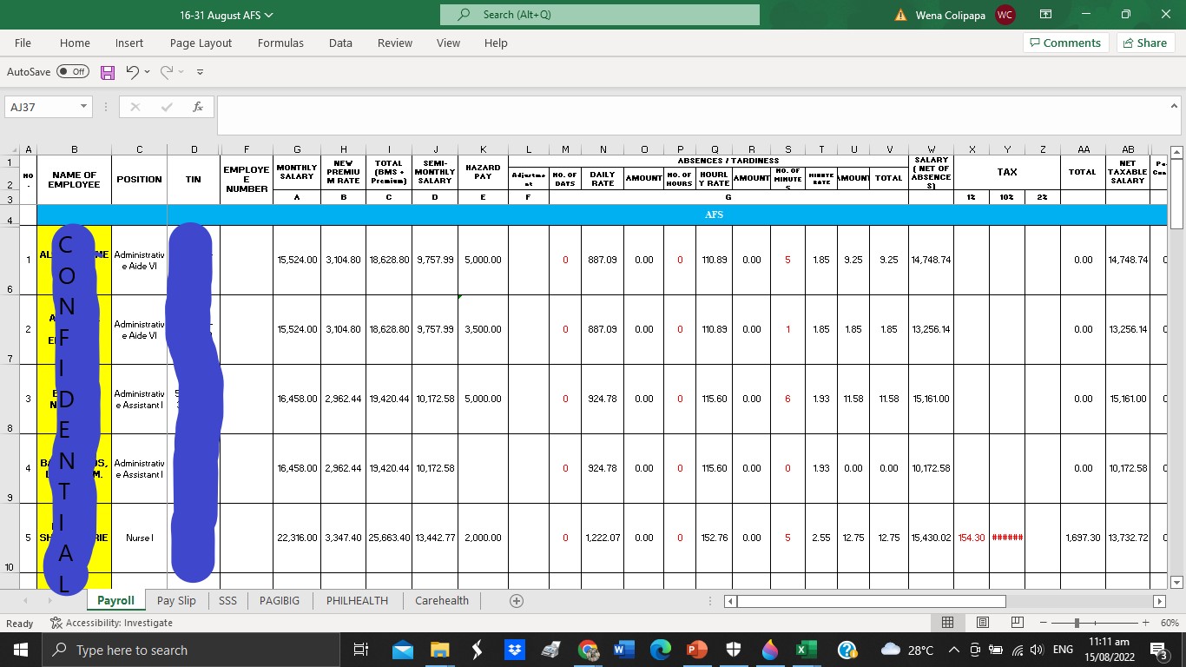The height and width of the screenshot is (667, 1186).
Task: Click the zoom out minus button
Action: 1044,623
